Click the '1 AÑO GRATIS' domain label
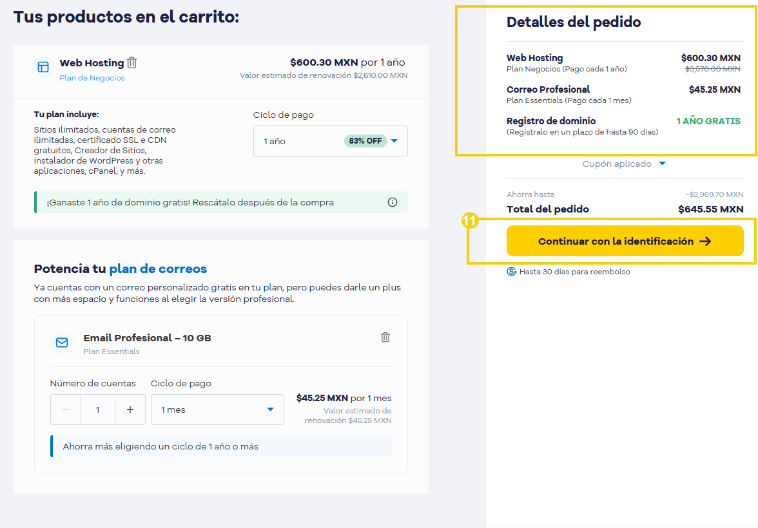Image resolution: width=758 pixels, height=528 pixels. pos(708,121)
